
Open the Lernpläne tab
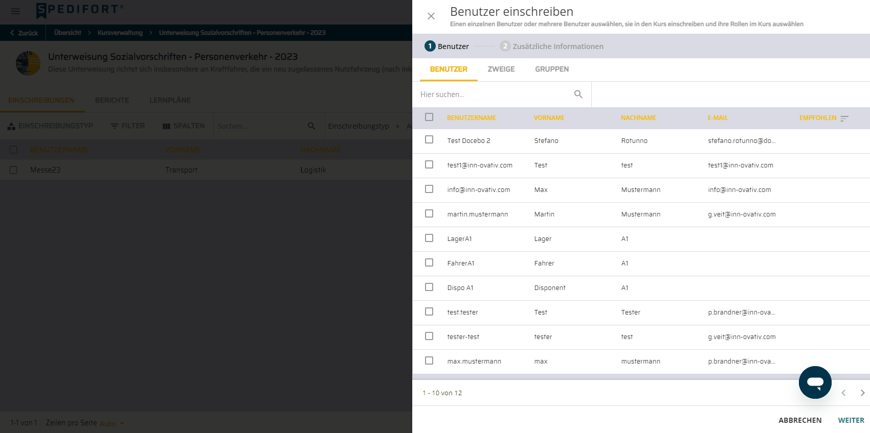pyautogui.click(x=170, y=100)
